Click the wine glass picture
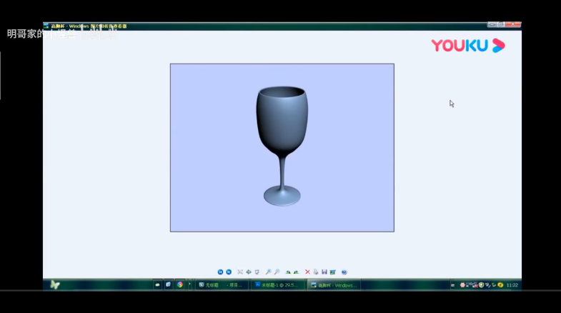The width and height of the screenshot is (561, 313). click(x=282, y=147)
